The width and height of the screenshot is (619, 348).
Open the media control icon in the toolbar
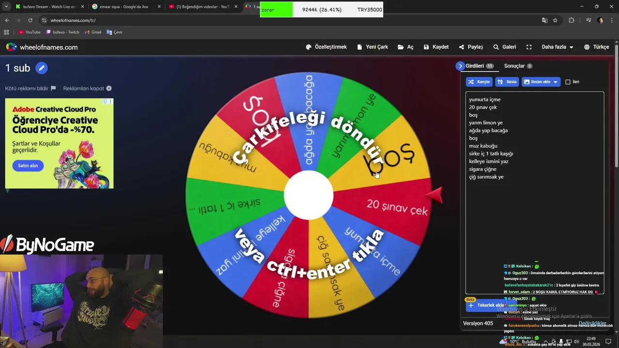point(589,20)
